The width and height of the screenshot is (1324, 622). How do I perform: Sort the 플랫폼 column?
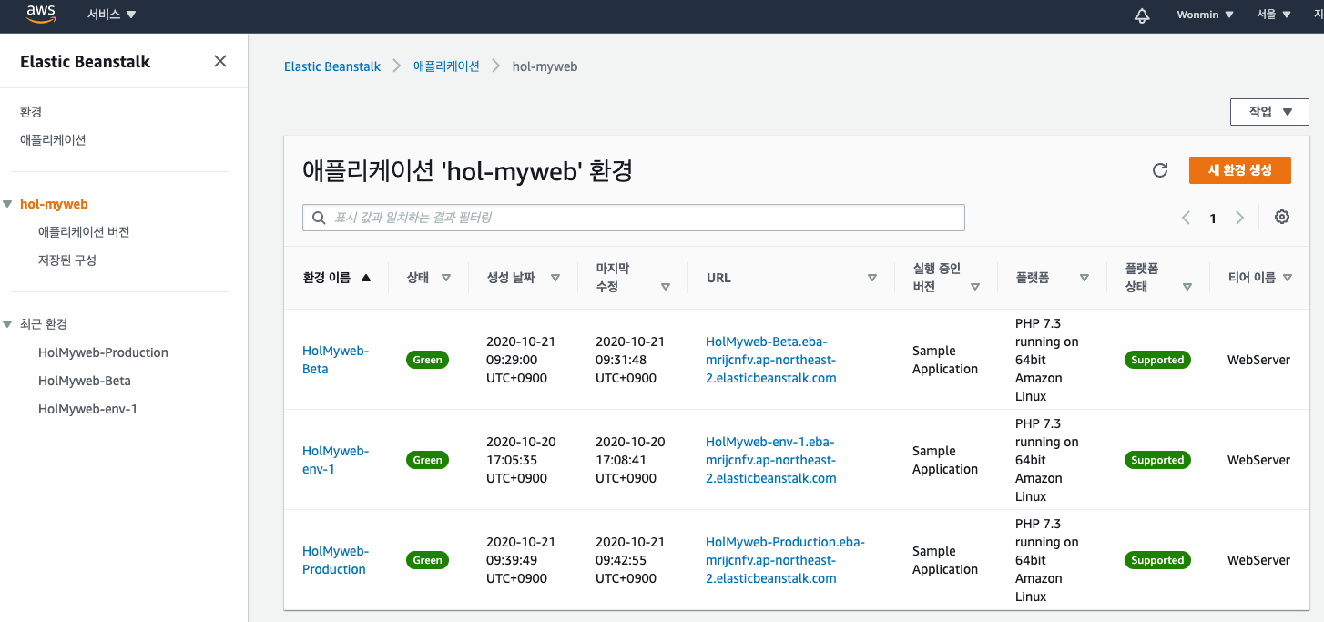point(1085,278)
